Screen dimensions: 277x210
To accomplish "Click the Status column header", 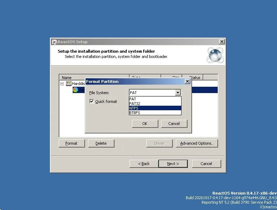I will click(x=192, y=78).
